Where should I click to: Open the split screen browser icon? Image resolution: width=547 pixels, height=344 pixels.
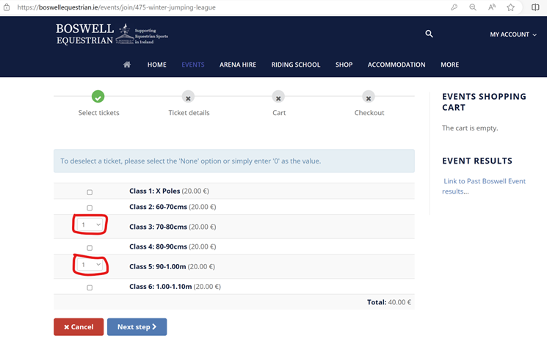(x=535, y=7)
